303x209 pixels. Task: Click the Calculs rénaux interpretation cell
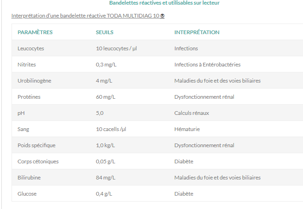[x=191, y=113]
